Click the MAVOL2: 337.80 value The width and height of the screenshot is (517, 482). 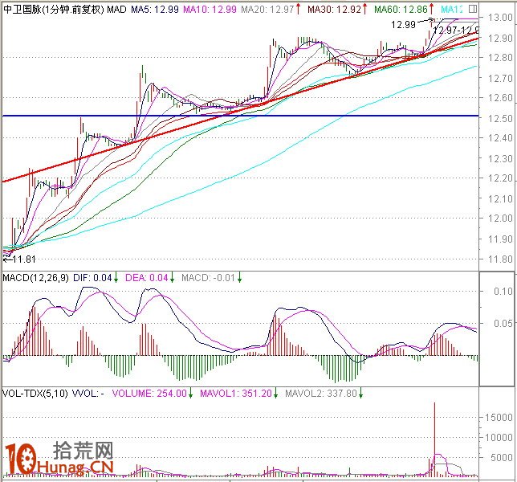[x=321, y=394]
